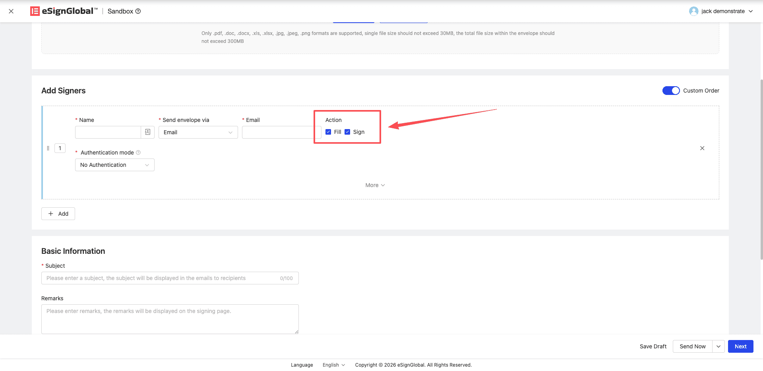The image size is (763, 371).
Task: Click the copyright notice text
Action: point(413,365)
